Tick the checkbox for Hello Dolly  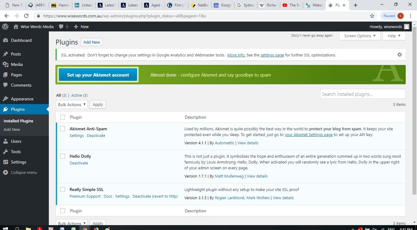click(63, 156)
